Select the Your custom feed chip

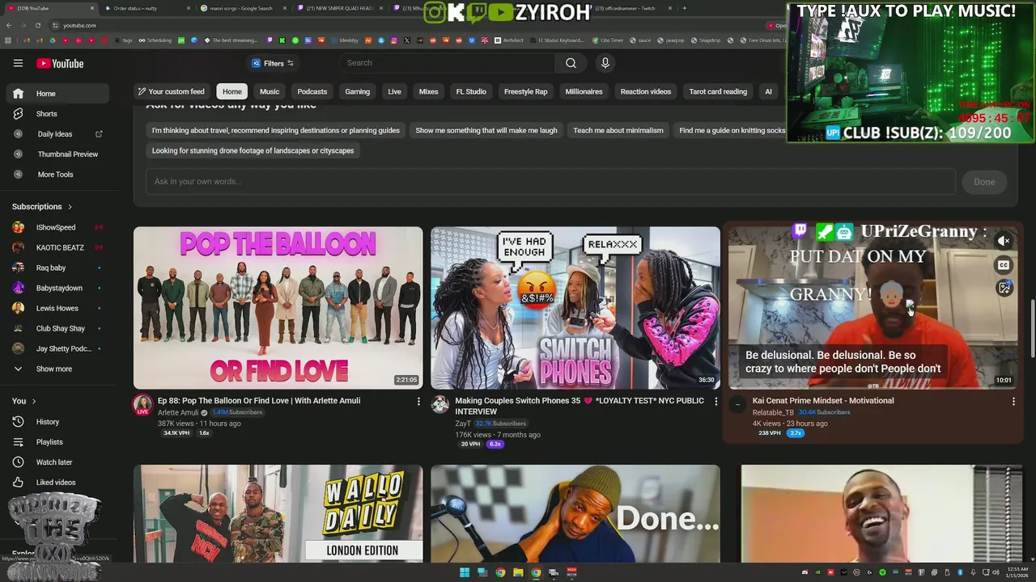[171, 92]
